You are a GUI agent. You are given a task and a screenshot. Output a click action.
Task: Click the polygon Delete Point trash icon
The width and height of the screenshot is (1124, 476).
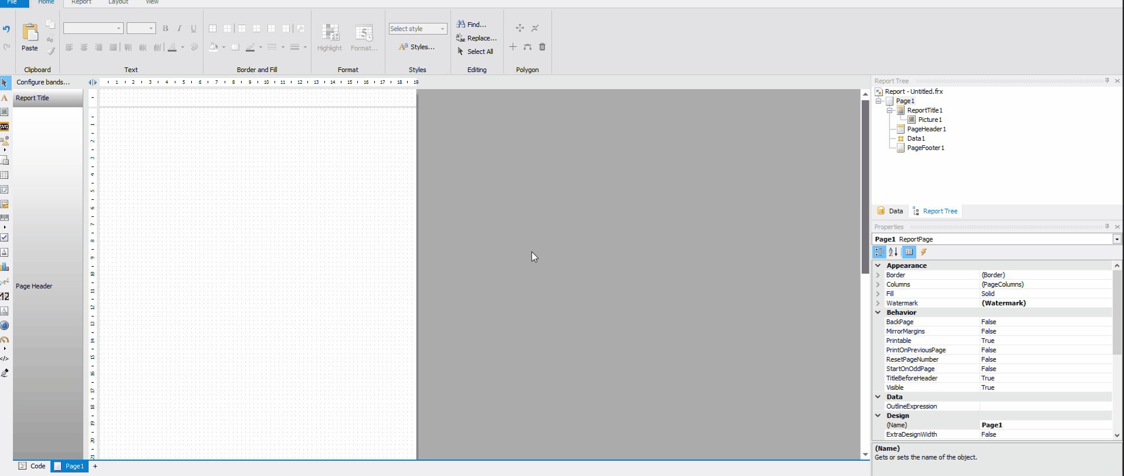542,47
